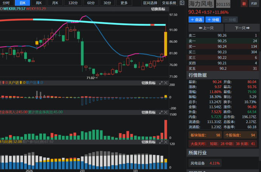261x172 pixels.
Task: Maximize the capital net inflow indicator panel
Action: tap(161, 112)
